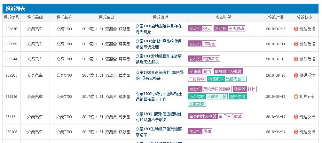This screenshot has width=322, height=143.
Task: Select complaint number 282102
Action: (11, 132)
